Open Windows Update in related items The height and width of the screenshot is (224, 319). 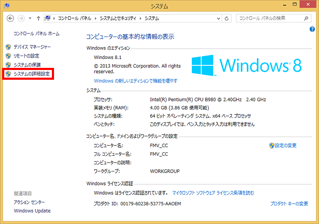click(32, 211)
